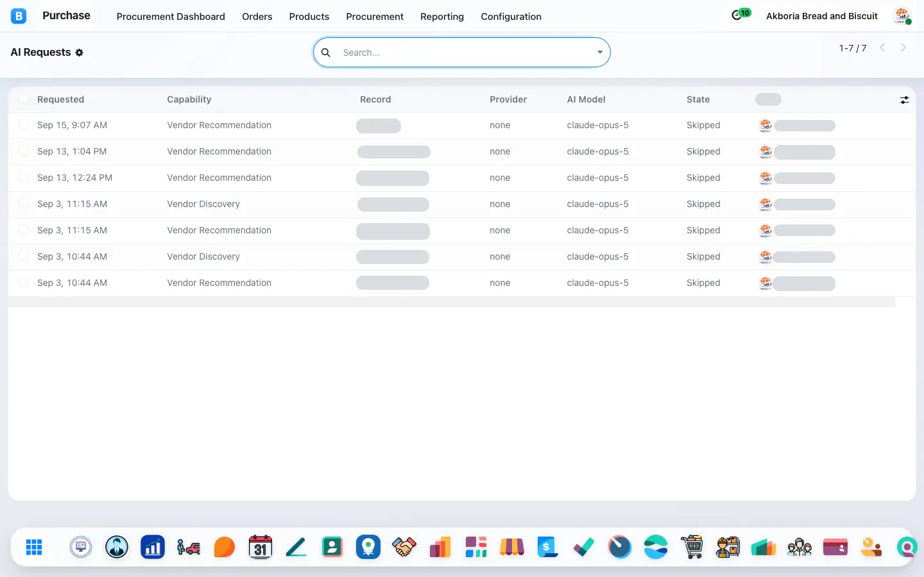Open the user avatar menu in top bar

(903, 16)
